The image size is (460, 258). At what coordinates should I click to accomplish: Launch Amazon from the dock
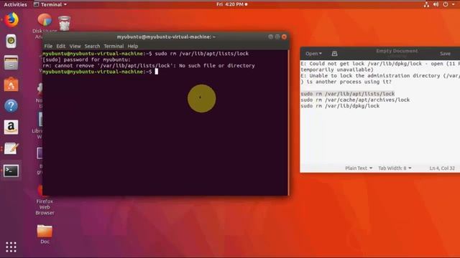pos(11,127)
